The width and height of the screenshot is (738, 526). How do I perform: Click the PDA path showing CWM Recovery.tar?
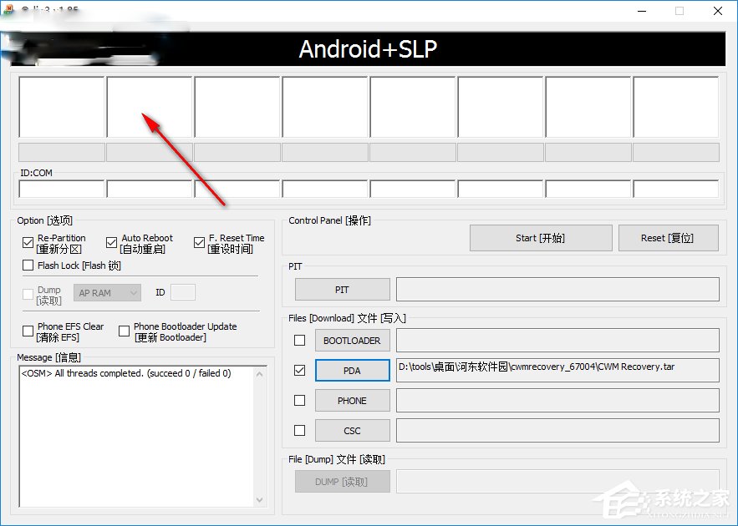click(x=555, y=370)
